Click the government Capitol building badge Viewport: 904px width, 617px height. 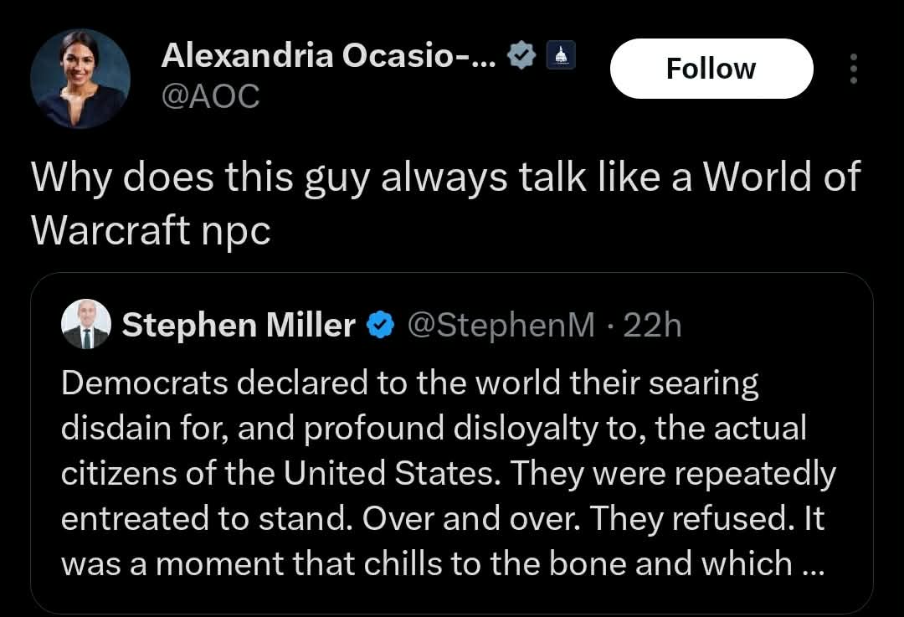(560, 56)
